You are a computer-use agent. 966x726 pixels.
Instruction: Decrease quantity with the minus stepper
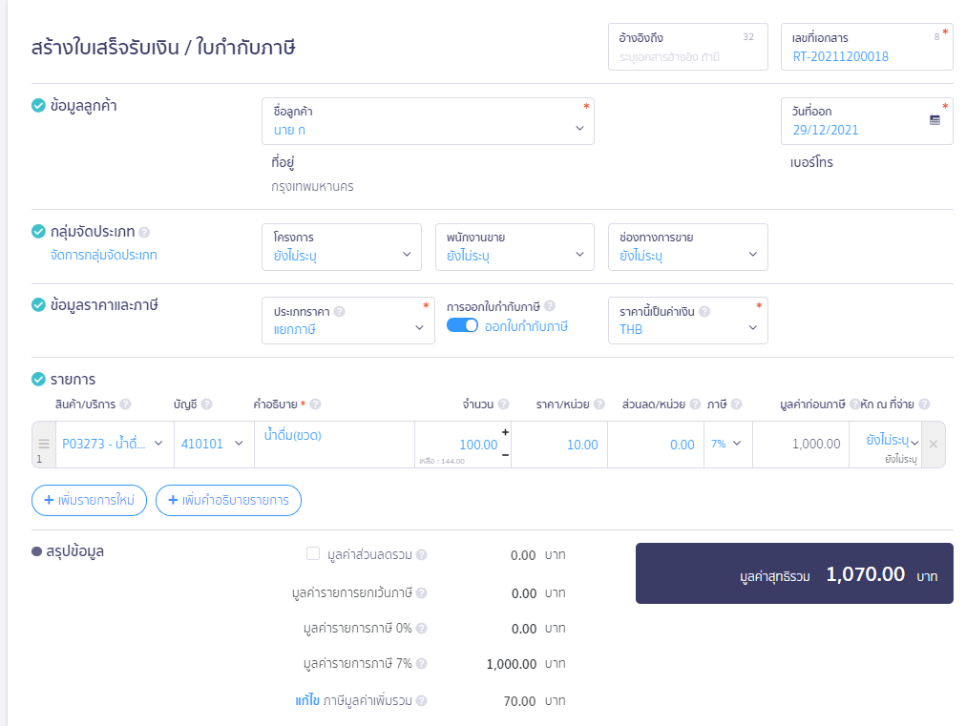point(505,455)
